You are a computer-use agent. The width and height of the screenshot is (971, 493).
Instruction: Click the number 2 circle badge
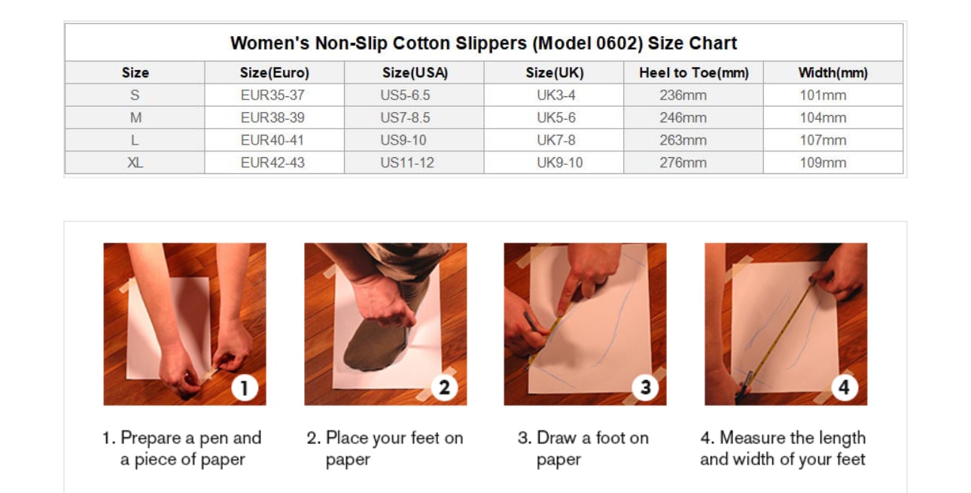click(444, 388)
